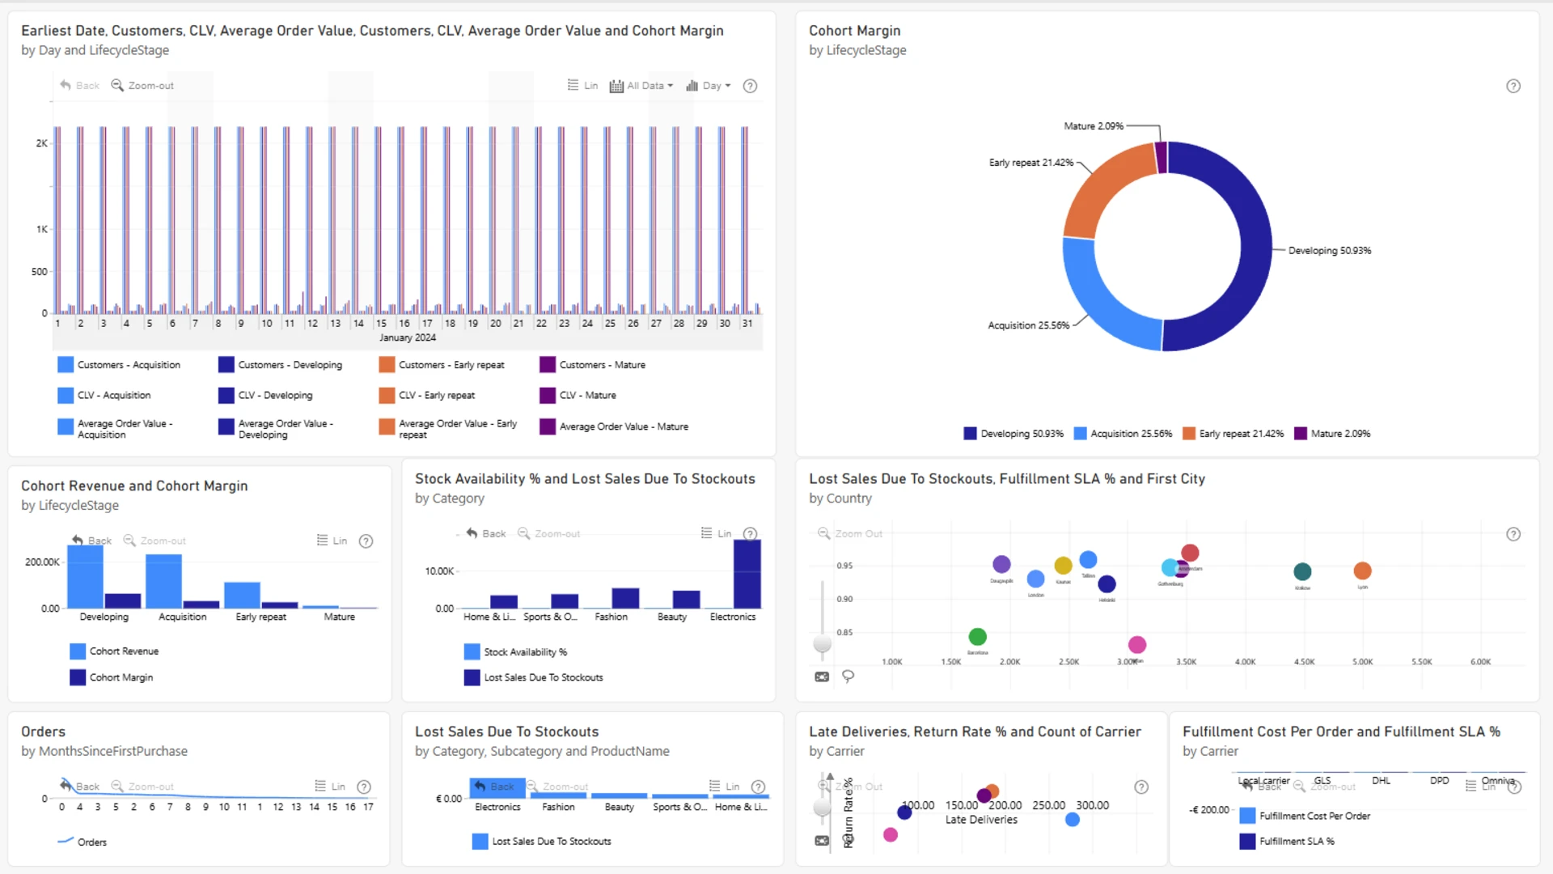Open help icon on Orders chart
Screen dimensions: 1553x874
pos(364,787)
